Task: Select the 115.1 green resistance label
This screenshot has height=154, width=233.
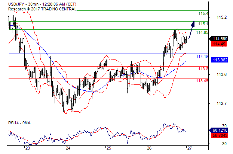Action: (203, 24)
